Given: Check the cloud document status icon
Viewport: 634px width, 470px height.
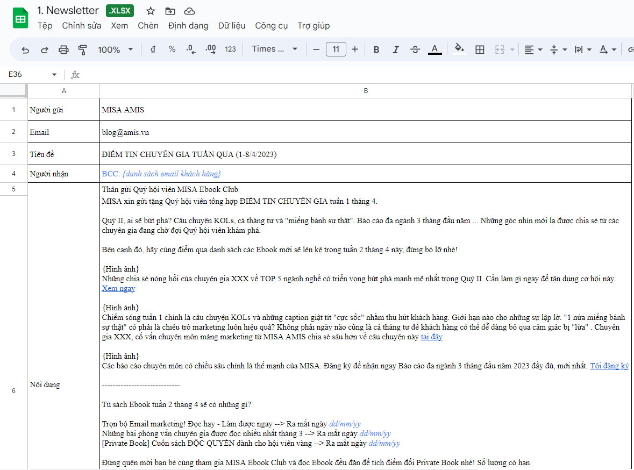Looking at the screenshot, I should pos(189,11).
